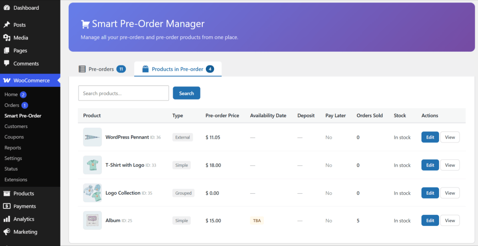Open the Customers submenu item

(x=16, y=126)
